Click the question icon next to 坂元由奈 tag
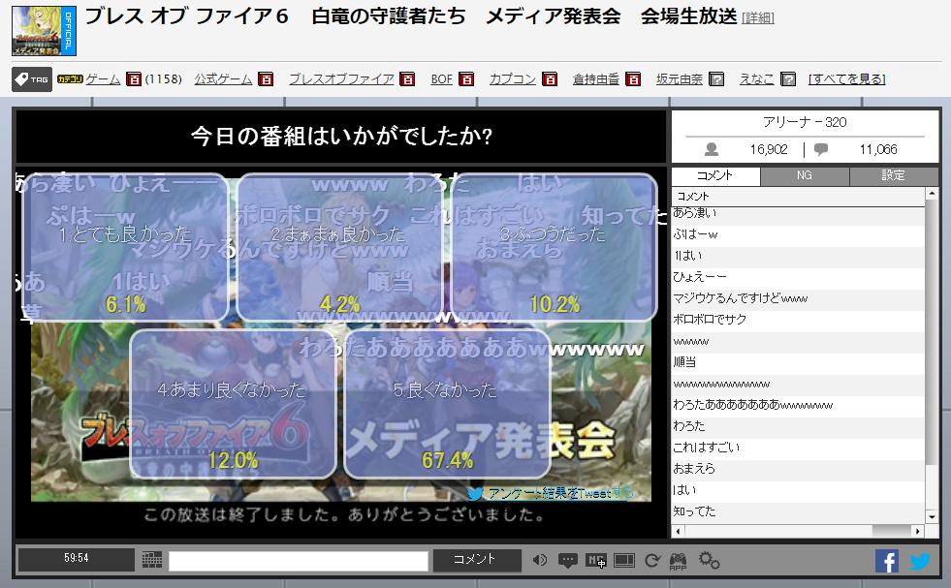This screenshot has width=951, height=588. (716, 79)
